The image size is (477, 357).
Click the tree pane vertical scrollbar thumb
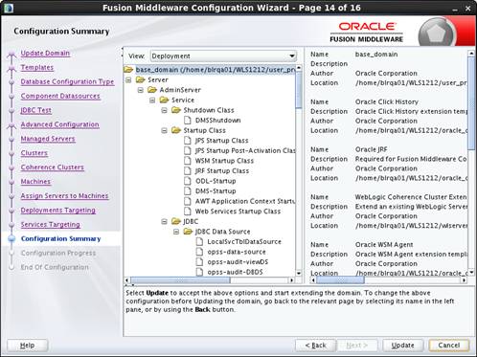coord(299,90)
